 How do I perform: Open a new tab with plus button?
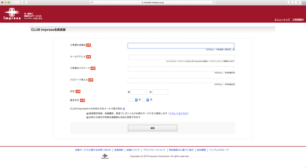click(x=304, y=3)
